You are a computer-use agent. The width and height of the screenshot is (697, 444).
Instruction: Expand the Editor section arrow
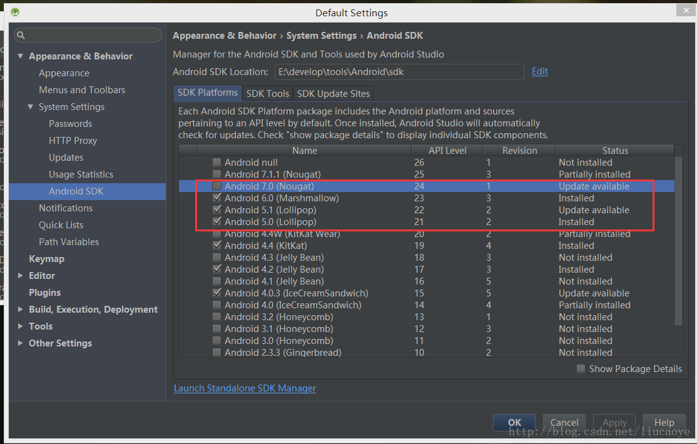pyautogui.click(x=21, y=276)
